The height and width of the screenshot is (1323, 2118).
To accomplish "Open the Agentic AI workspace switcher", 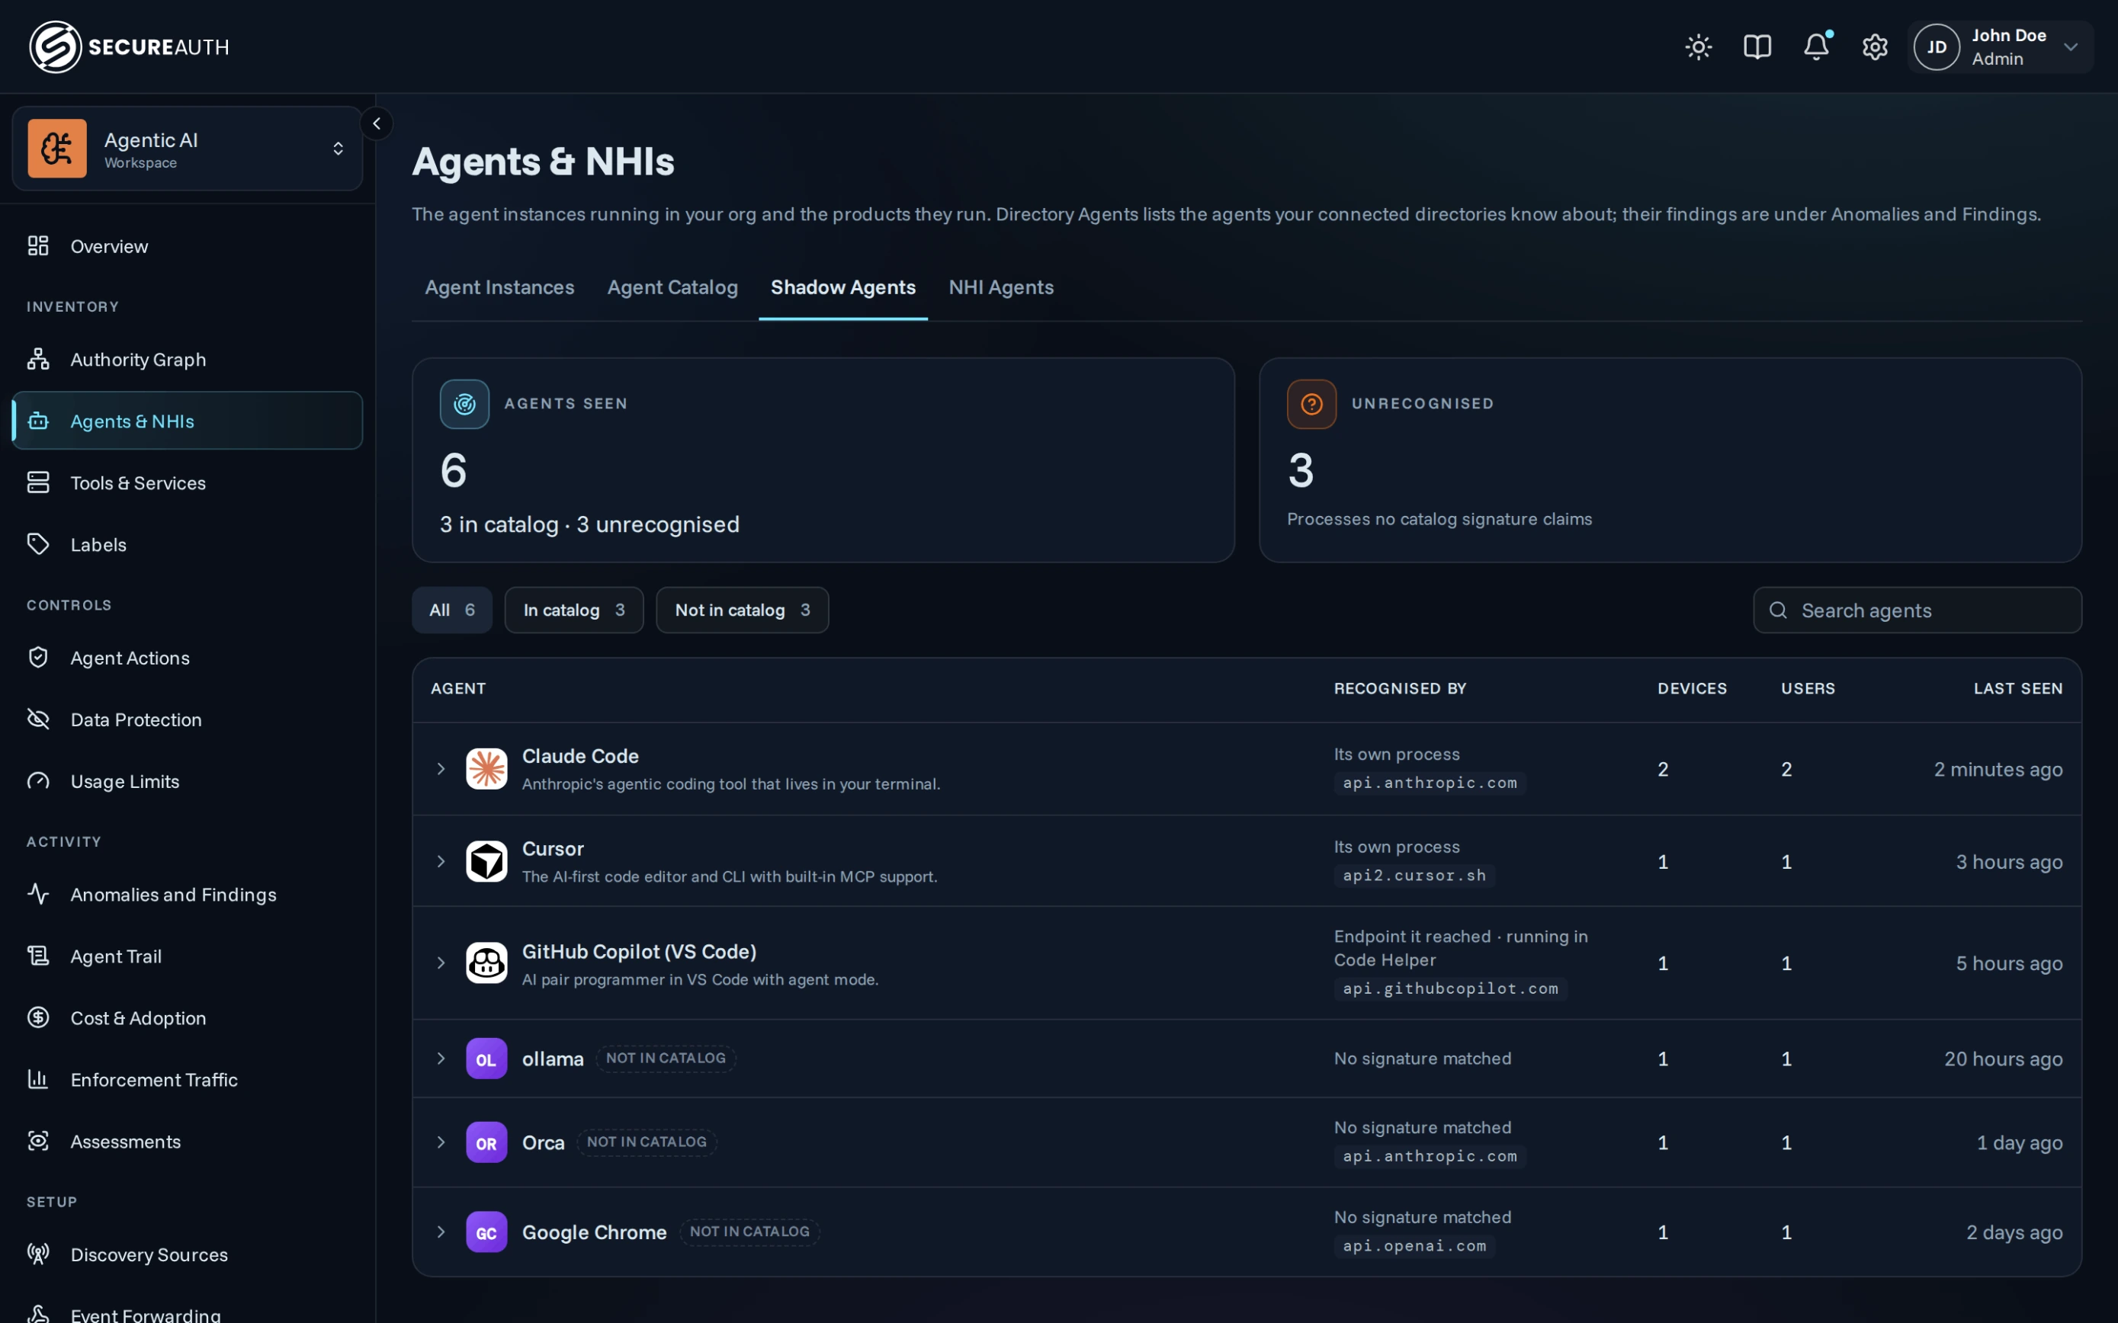I will tap(188, 148).
